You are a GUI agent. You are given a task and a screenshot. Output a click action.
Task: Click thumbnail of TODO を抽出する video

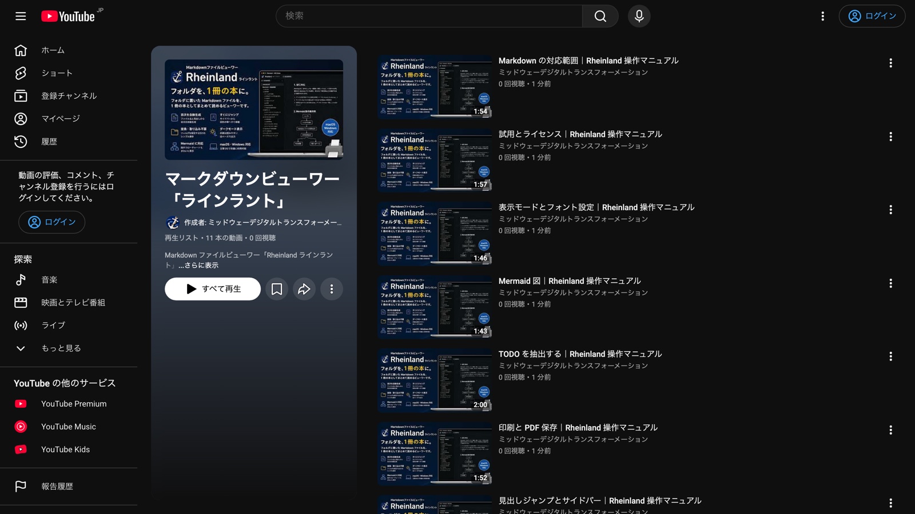[435, 380]
